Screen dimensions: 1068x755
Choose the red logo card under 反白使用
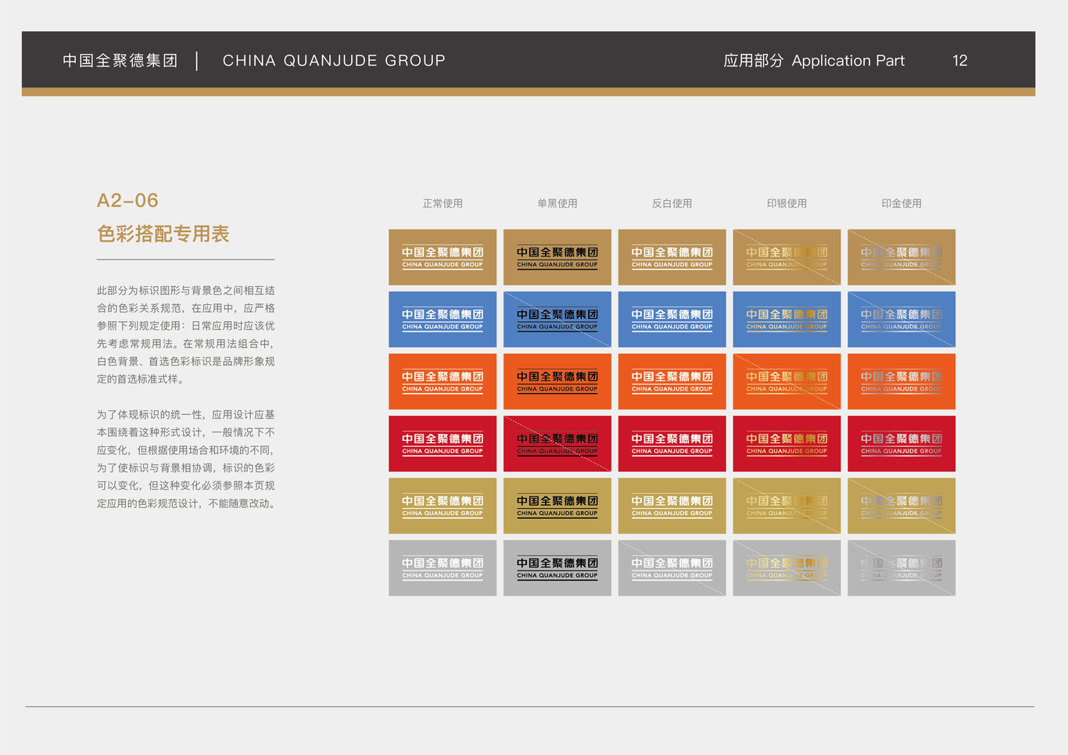(672, 444)
